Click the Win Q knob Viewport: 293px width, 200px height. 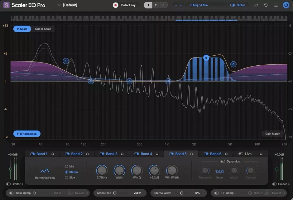click(137, 170)
